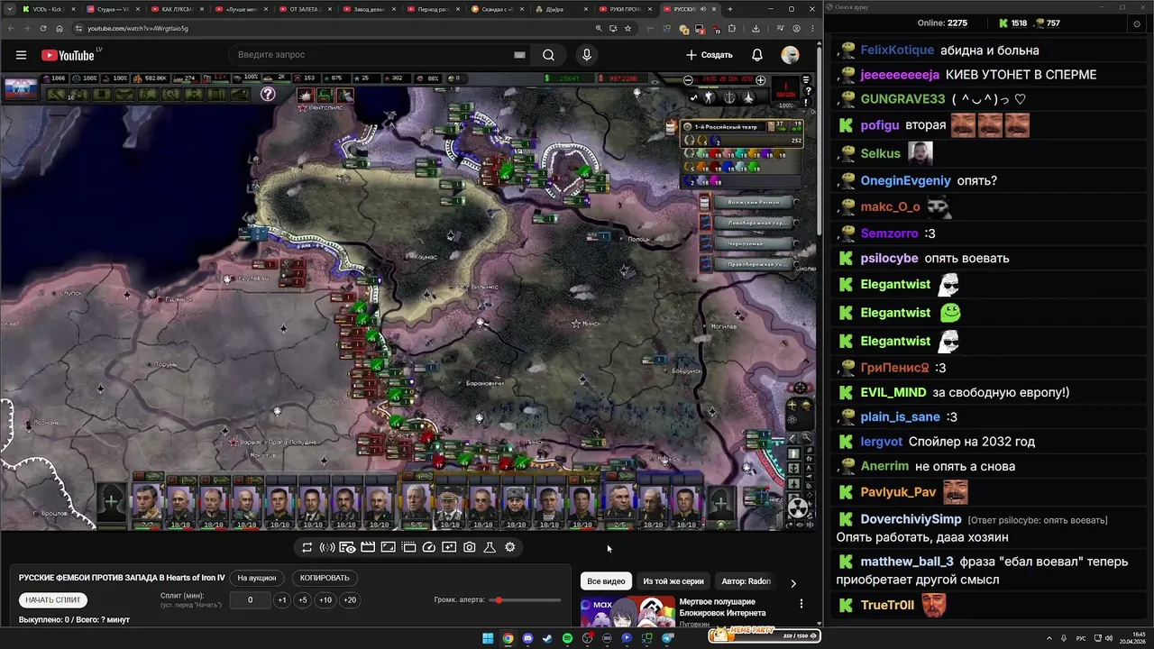Click the На аукцион button
Viewport: 1154px width, 649px height.
[x=257, y=578]
